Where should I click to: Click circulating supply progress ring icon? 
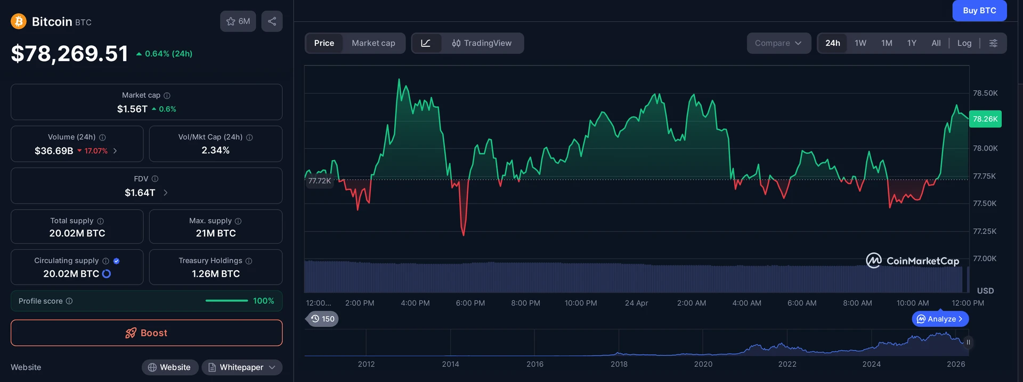106,273
